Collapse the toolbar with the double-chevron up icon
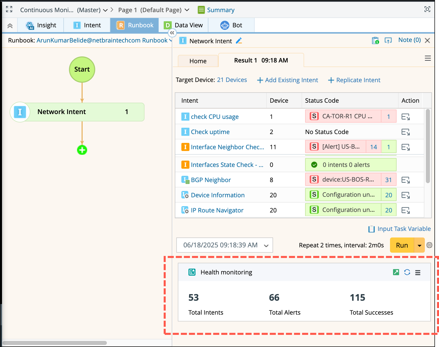The height and width of the screenshot is (347, 439). click(x=10, y=26)
